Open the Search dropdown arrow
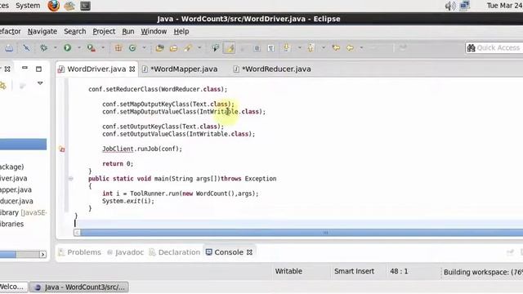The height and width of the screenshot is (294, 523). [x=199, y=47]
